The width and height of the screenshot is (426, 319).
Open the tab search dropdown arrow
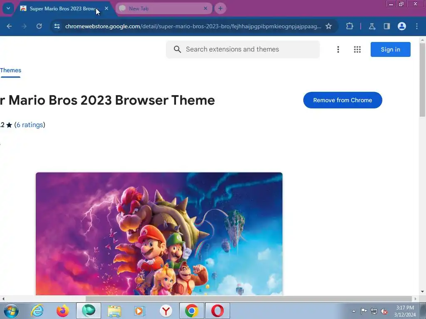pos(8,8)
